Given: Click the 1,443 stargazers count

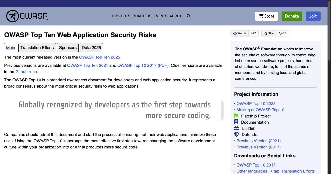Looking at the screenshot, I should pyautogui.click(x=283, y=33).
